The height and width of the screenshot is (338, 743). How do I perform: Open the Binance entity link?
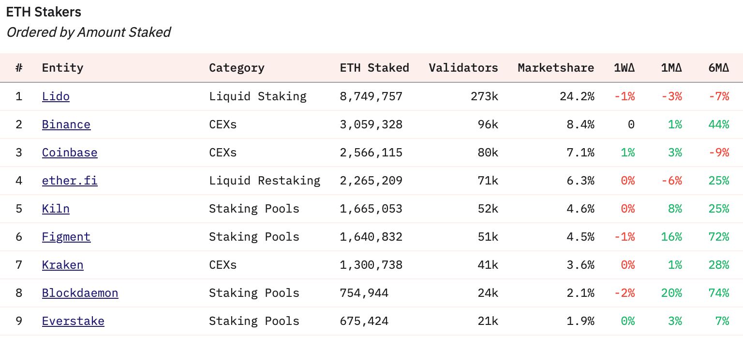click(x=66, y=124)
